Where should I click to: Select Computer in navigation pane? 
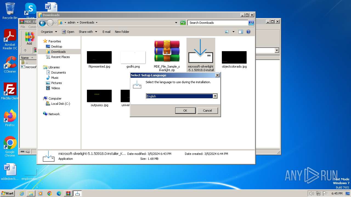point(55,99)
